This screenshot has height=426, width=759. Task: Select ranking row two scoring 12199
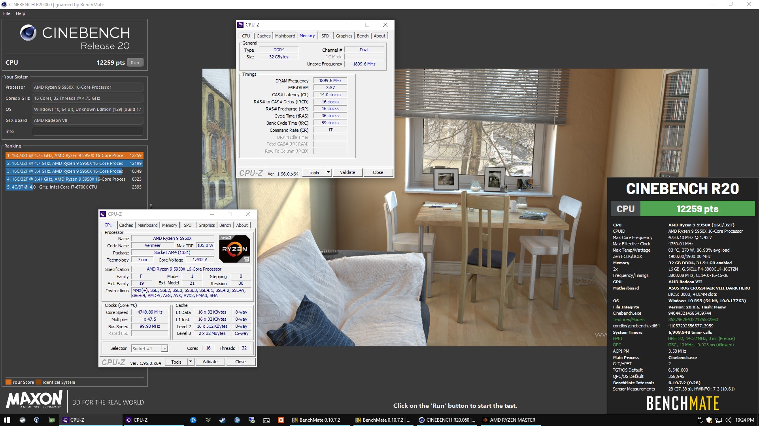point(74,163)
